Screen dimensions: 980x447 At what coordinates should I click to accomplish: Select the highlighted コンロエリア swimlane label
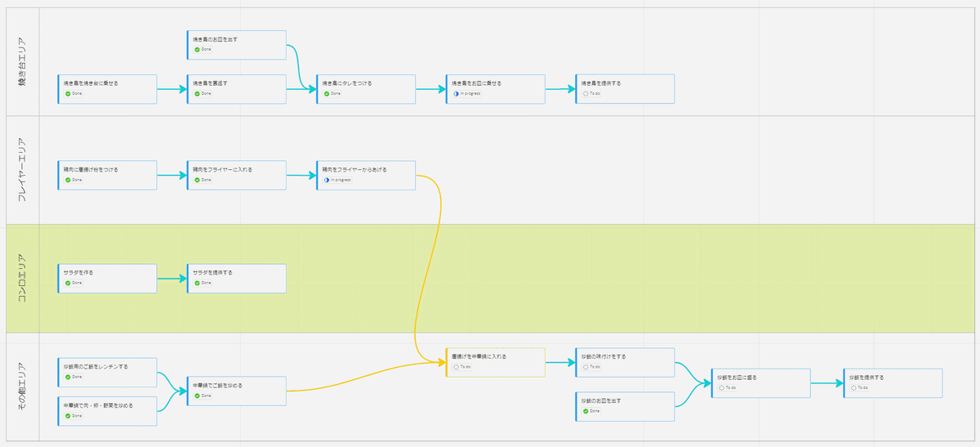(23, 278)
